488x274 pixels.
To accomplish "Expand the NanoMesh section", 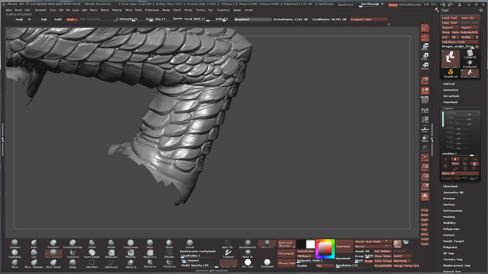I will click(450, 102).
